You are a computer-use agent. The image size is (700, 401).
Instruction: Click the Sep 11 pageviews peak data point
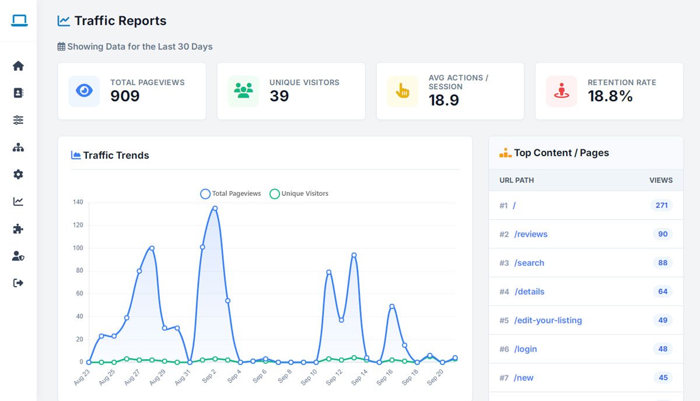(328, 272)
